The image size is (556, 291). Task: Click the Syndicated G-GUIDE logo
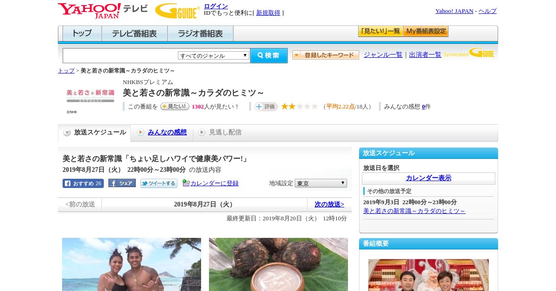tap(469, 53)
